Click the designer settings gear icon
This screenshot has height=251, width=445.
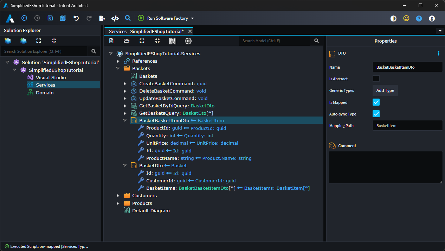[x=188, y=41]
